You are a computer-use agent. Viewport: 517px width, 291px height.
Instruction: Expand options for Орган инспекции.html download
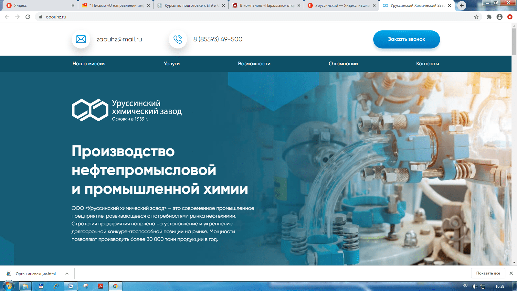coord(67,274)
